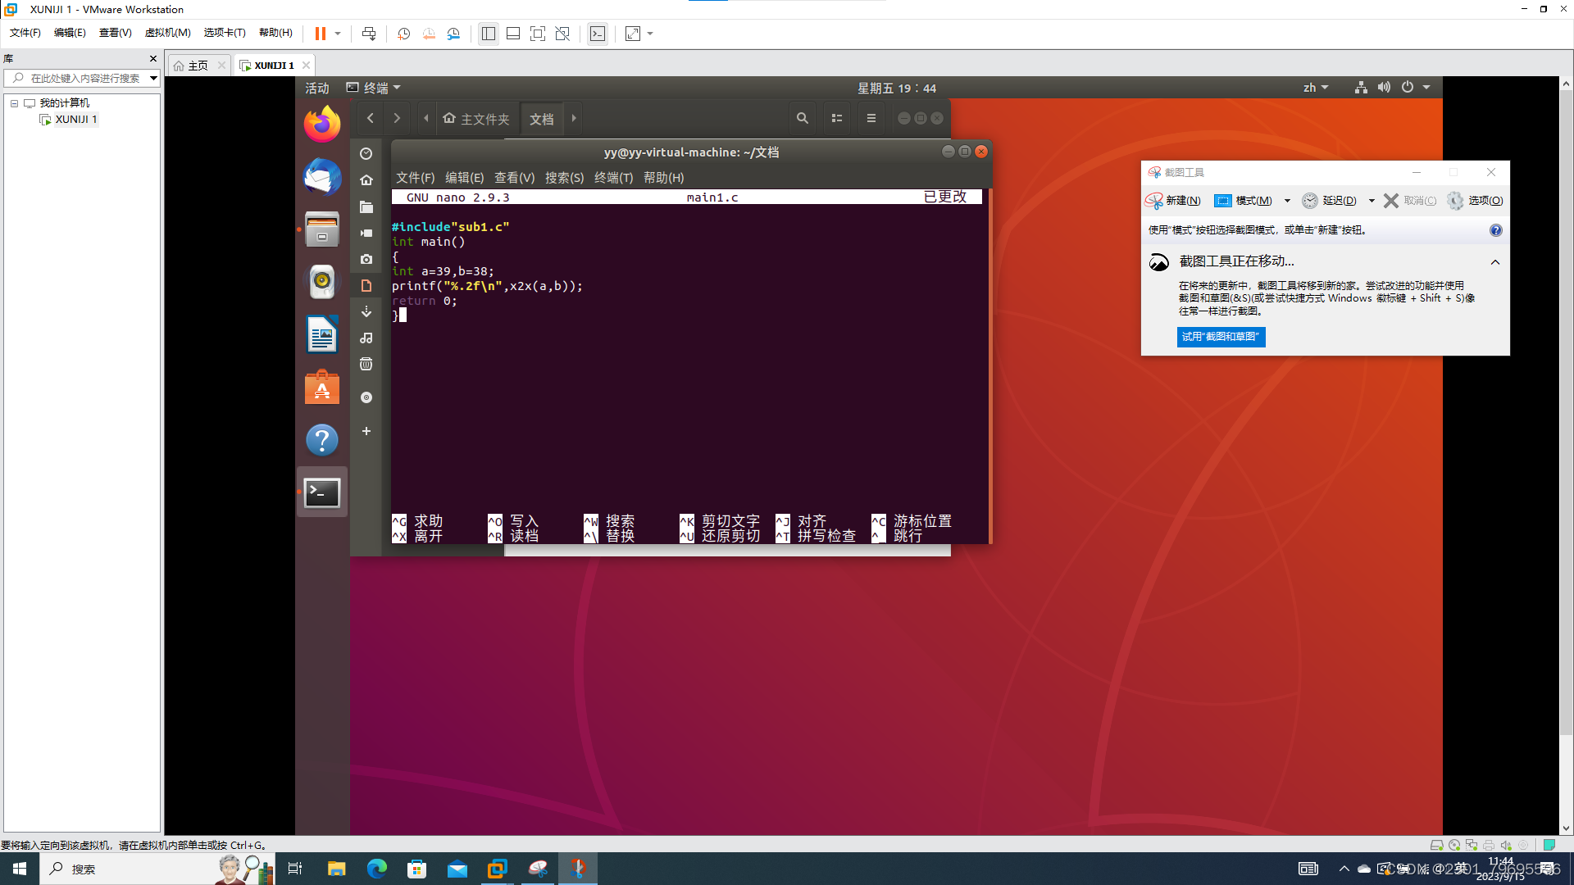Open the Files manager dock icon
The image size is (1574, 885).
tap(322, 229)
